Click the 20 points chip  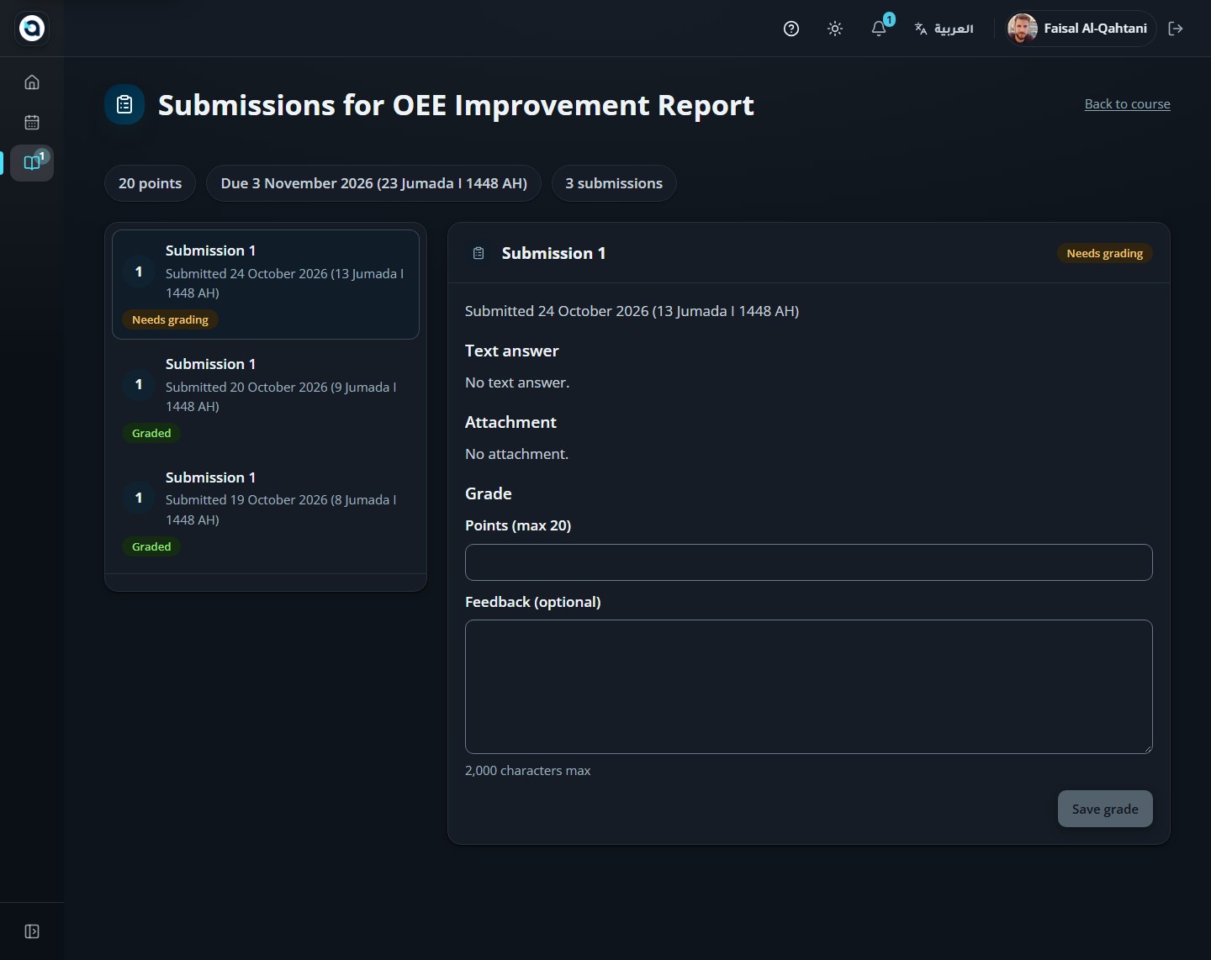tap(150, 183)
